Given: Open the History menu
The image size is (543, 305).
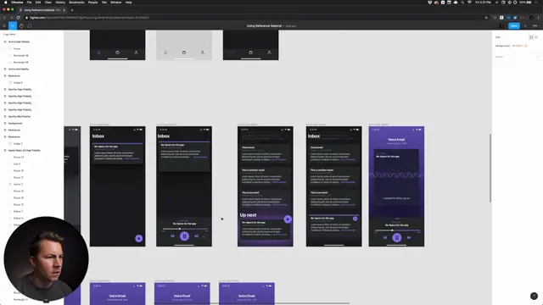Looking at the screenshot, I should [x=60, y=3].
